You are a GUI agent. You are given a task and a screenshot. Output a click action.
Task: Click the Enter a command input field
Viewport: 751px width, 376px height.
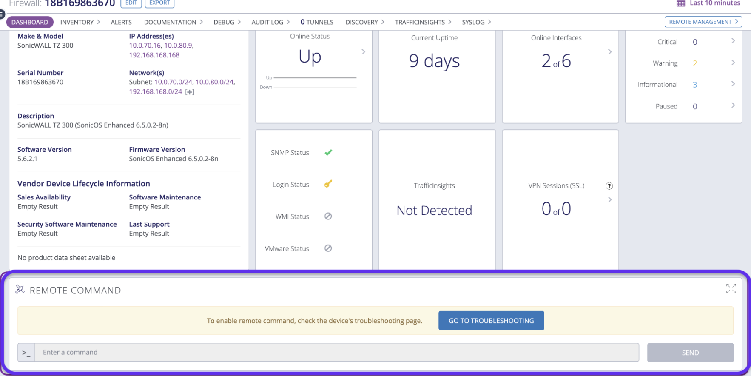pyautogui.click(x=337, y=353)
